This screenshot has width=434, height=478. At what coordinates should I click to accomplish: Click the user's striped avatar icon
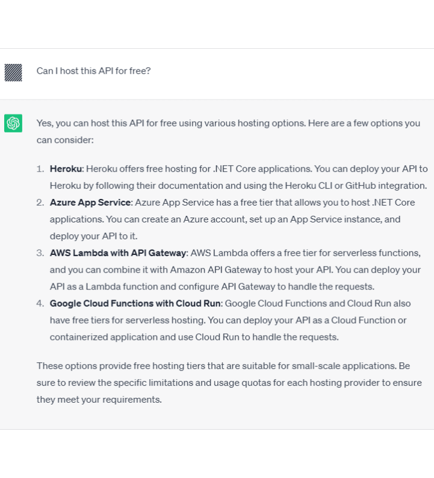click(13, 72)
